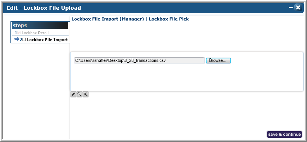
Task: Open the crossed tools settings icon
Action: point(86,94)
